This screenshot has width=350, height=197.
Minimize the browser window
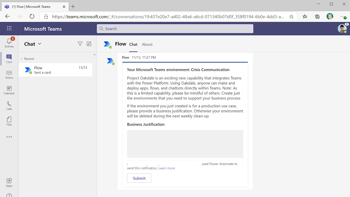(318, 4)
